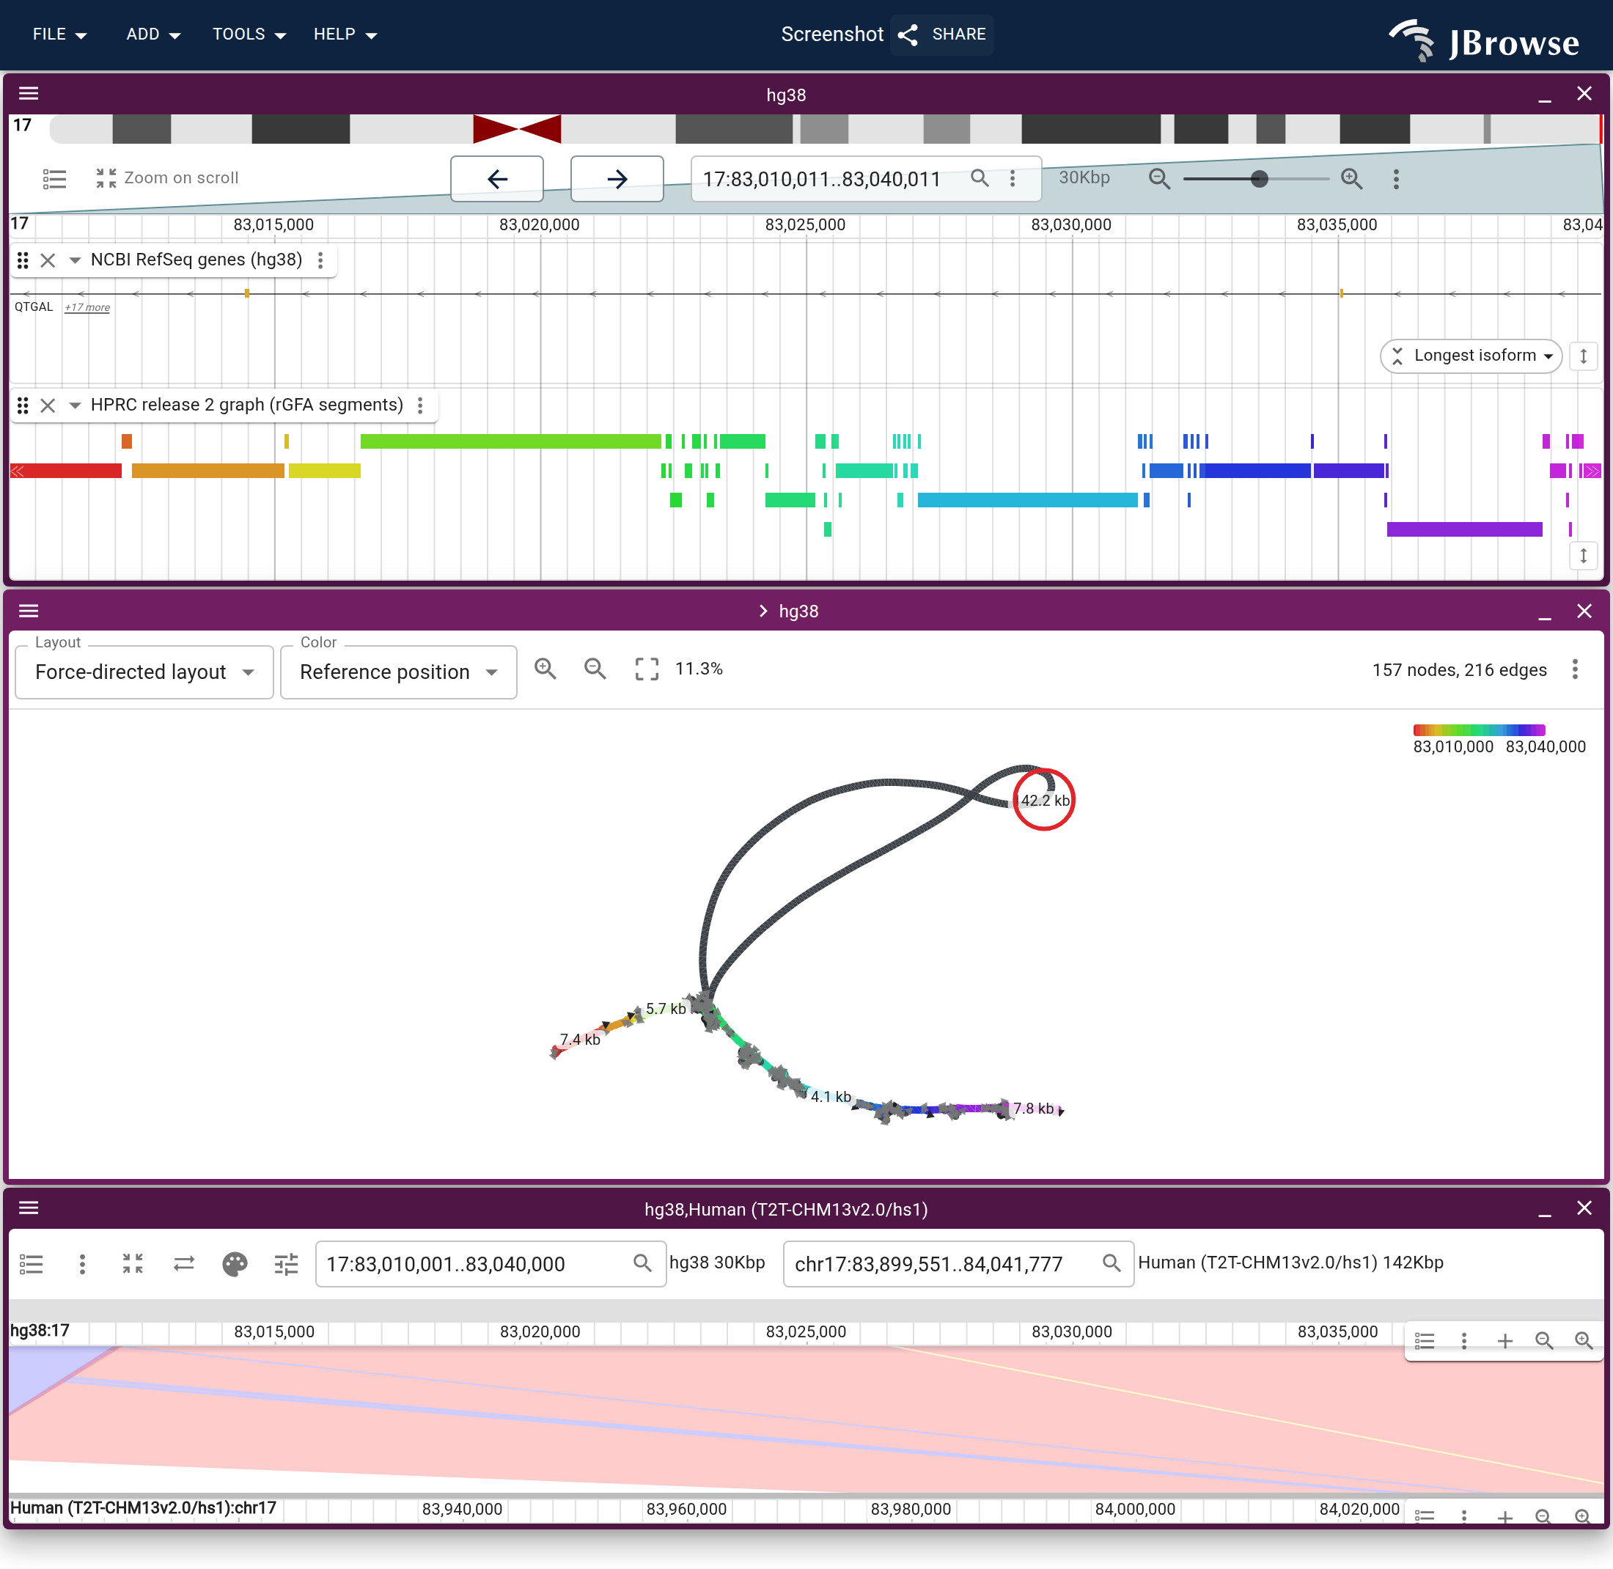Zoom out on hg38:17 synteny row
The height and width of the screenshot is (1569, 1613).
pos(1544,1341)
